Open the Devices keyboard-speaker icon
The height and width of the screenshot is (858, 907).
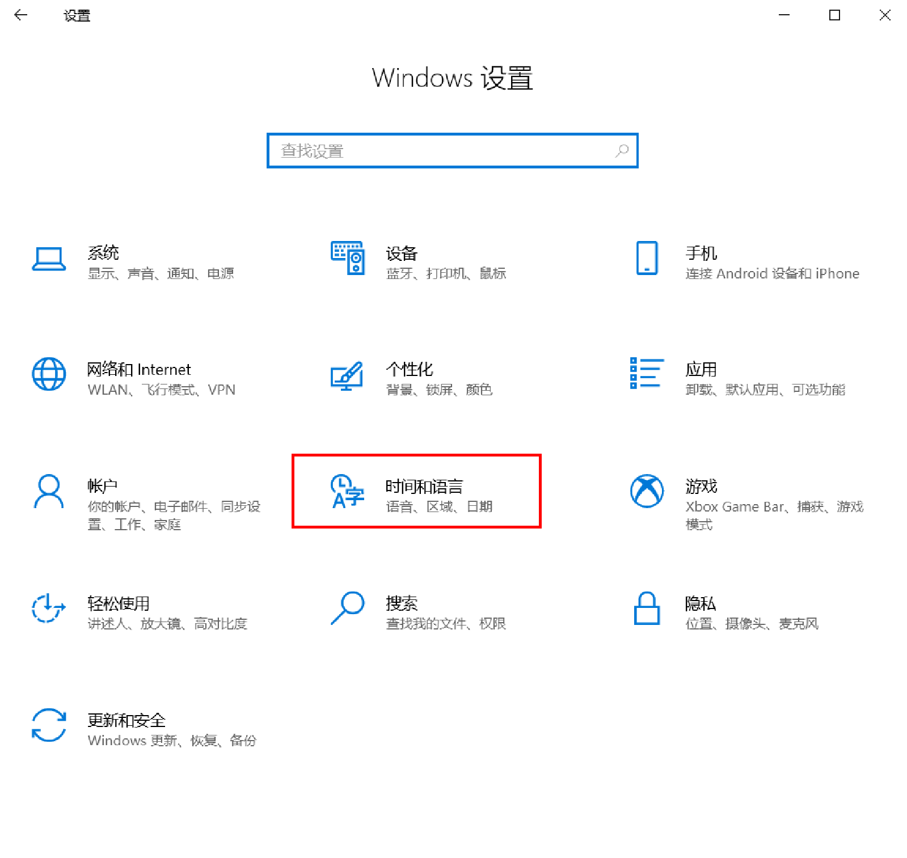[348, 258]
